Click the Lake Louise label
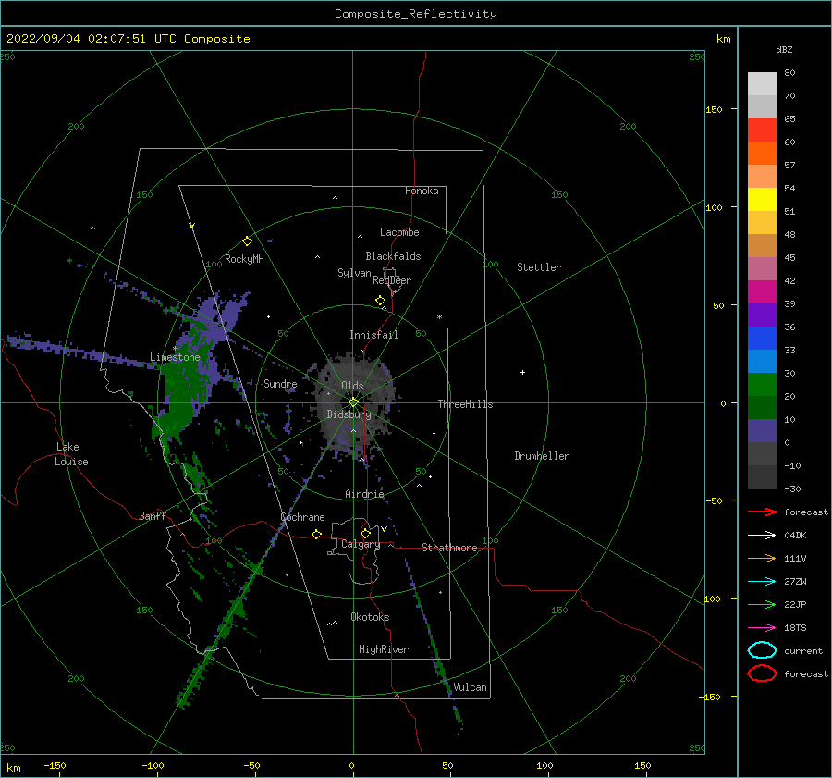 coord(71,454)
